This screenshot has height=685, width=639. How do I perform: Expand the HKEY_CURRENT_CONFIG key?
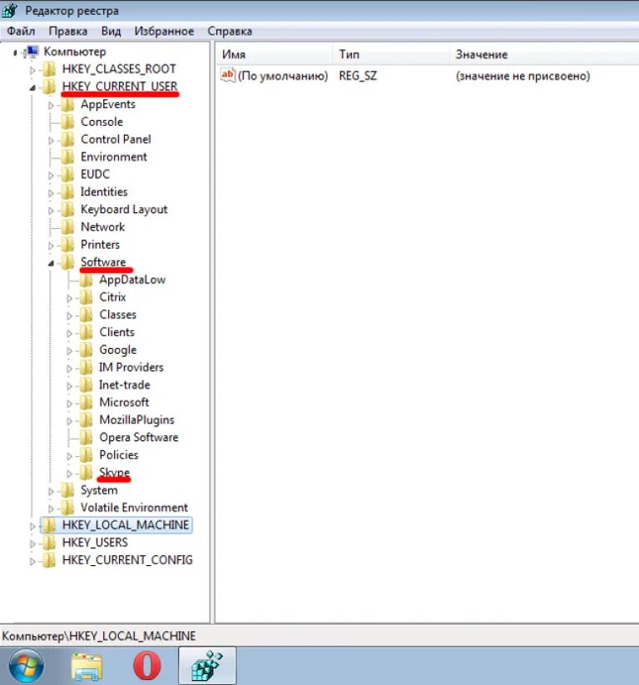click(32, 561)
